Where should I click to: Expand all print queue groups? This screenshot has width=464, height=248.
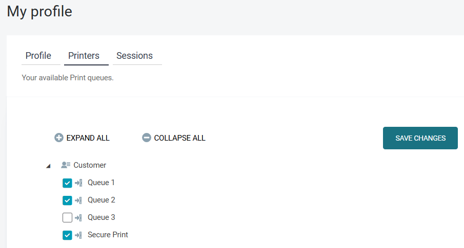[x=88, y=138]
